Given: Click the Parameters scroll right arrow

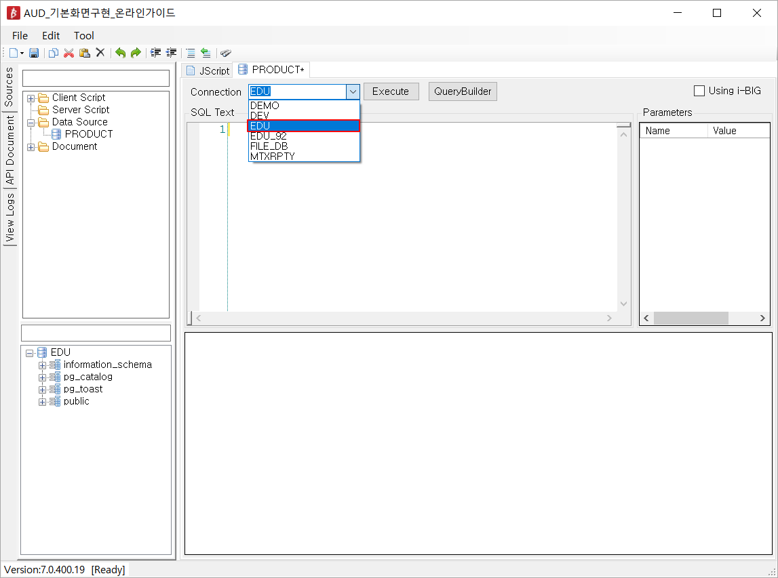Looking at the screenshot, I should (x=762, y=318).
